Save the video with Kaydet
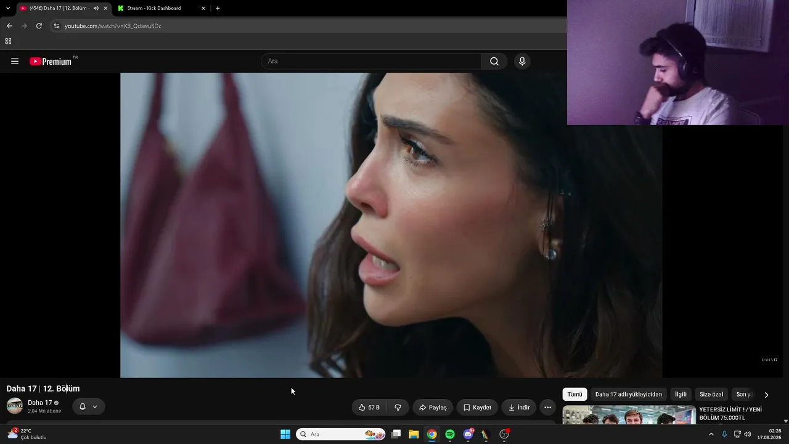 click(477, 407)
